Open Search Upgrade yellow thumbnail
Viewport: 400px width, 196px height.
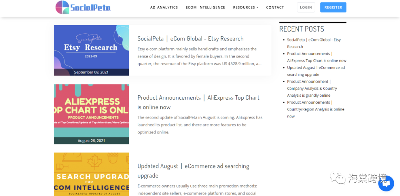click(91, 174)
